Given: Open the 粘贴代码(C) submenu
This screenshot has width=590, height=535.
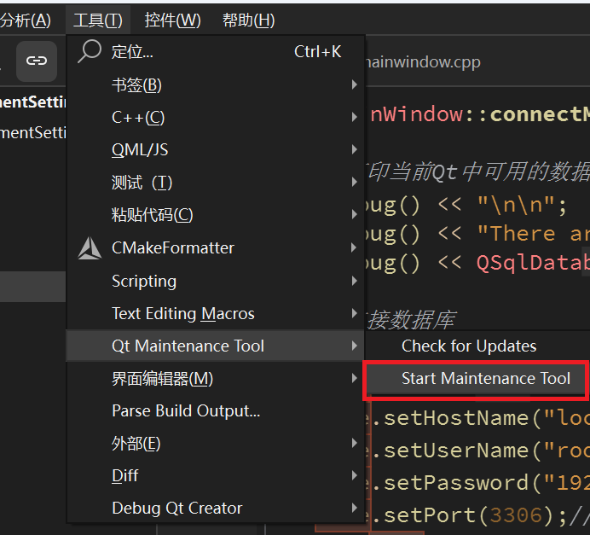Looking at the screenshot, I should (x=215, y=215).
